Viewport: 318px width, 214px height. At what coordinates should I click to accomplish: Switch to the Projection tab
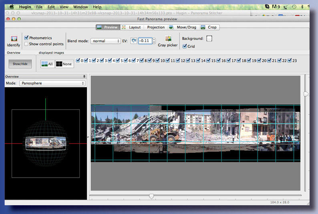tap(156, 27)
